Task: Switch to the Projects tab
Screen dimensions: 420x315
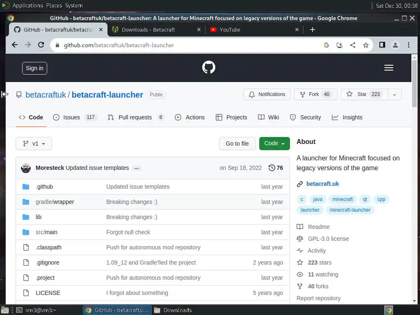Action: coord(231,117)
